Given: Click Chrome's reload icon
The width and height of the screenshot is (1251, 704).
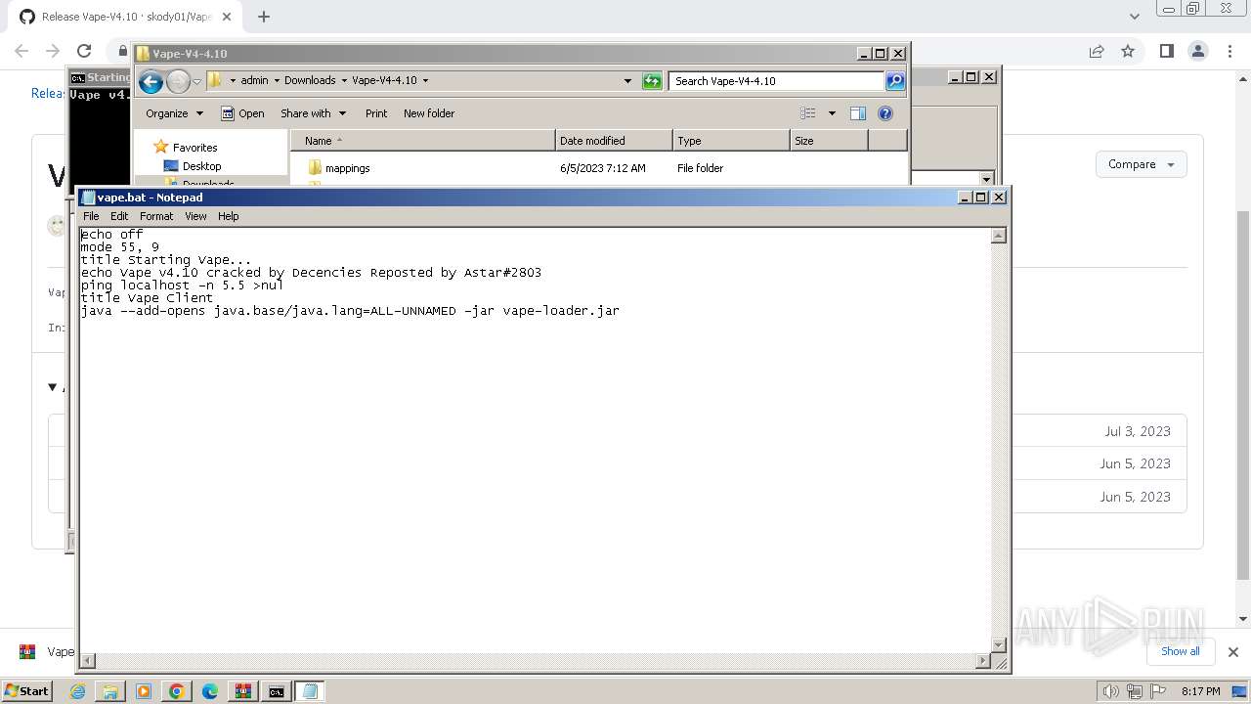Looking at the screenshot, I should pyautogui.click(x=84, y=51).
